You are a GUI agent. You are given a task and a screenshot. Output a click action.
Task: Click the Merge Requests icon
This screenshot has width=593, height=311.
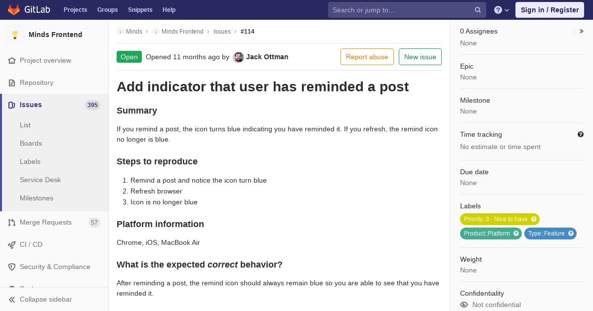[x=12, y=222]
